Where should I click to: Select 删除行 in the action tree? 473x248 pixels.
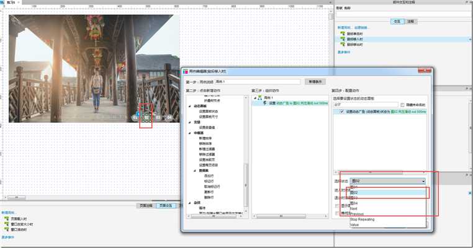[209, 197]
